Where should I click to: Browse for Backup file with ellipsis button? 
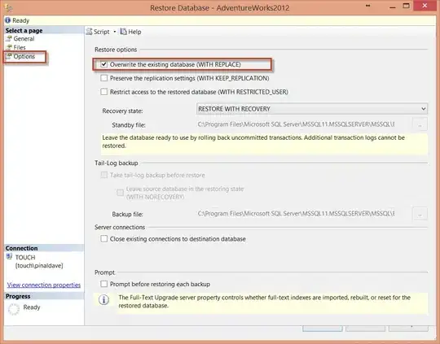tap(420, 214)
